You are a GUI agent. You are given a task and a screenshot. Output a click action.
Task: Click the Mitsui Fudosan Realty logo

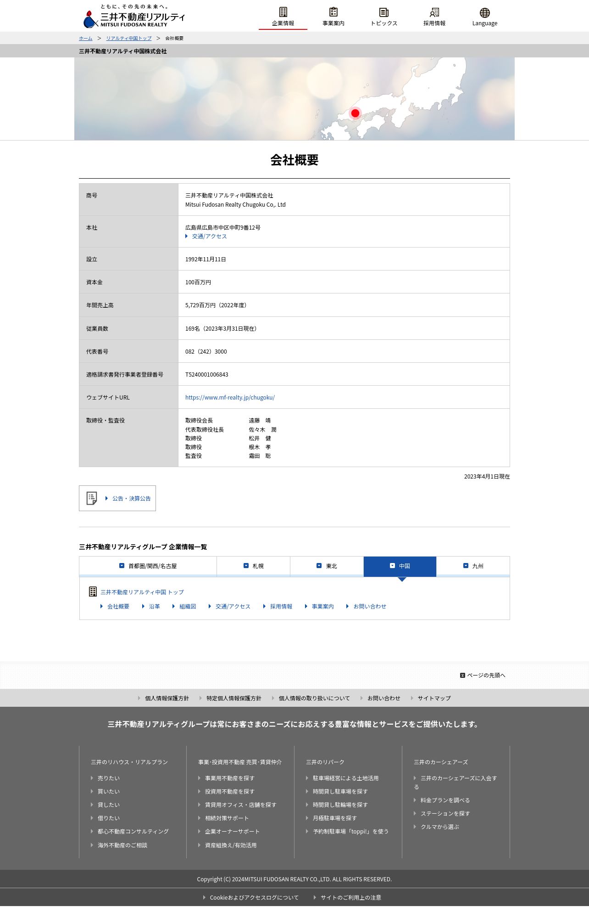[x=134, y=16]
